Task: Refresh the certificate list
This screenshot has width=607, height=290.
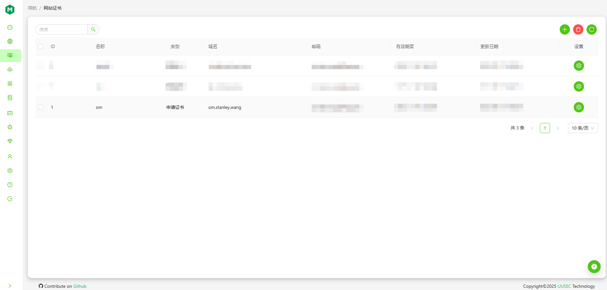Action: click(591, 29)
